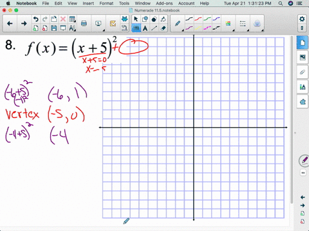Save the notebook file

[53, 28]
